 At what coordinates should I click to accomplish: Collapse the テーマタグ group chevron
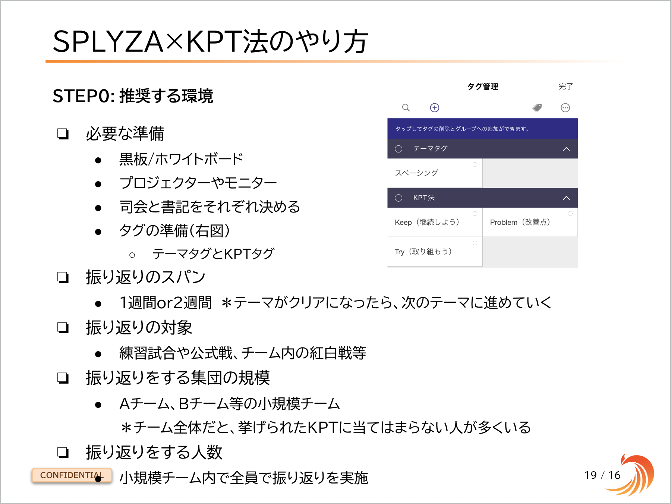click(566, 149)
